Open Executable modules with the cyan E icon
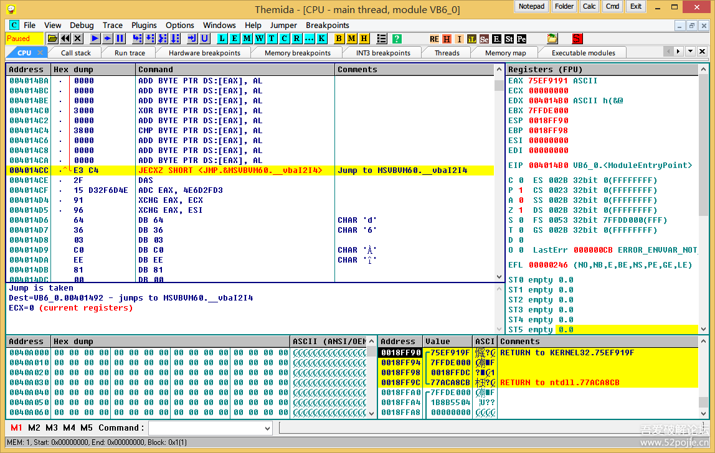The height and width of the screenshot is (453, 715). (234, 39)
